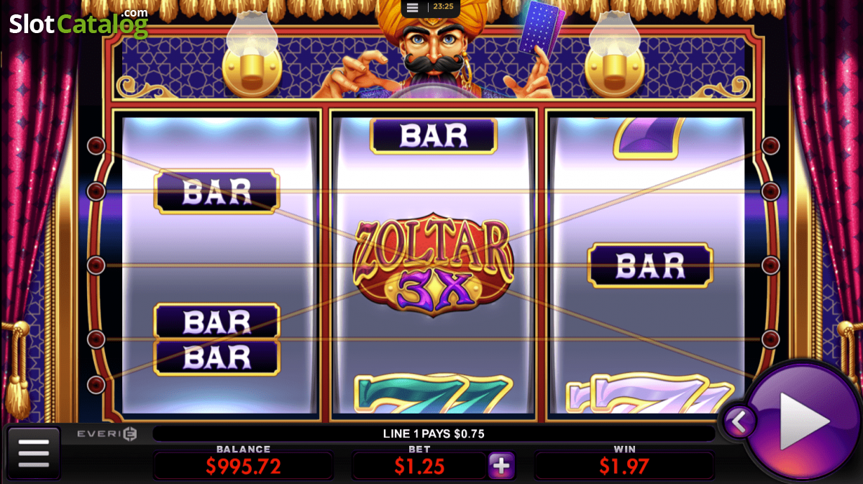
Task: Click the Line 1 Pays message bar
Action: [x=434, y=434]
